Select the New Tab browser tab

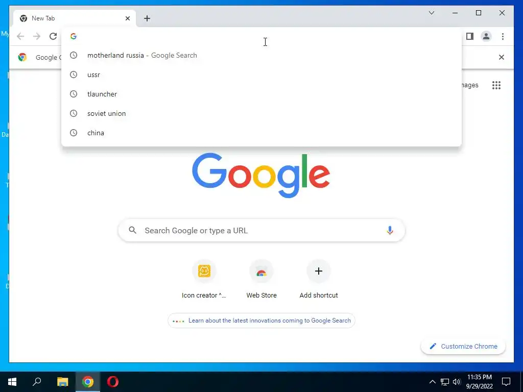[x=75, y=18]
